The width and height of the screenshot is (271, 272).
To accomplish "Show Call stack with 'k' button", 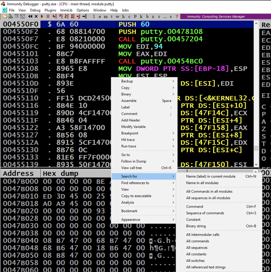I will point(141,17).
